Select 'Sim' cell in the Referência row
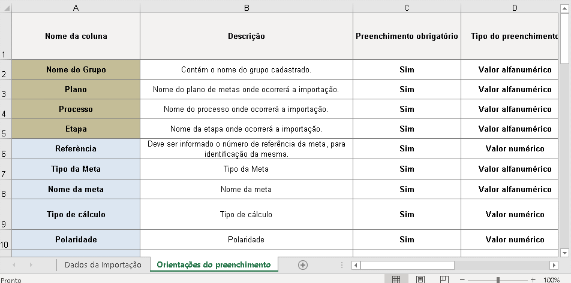The image size is (571, 283). [x=407, y=148]
